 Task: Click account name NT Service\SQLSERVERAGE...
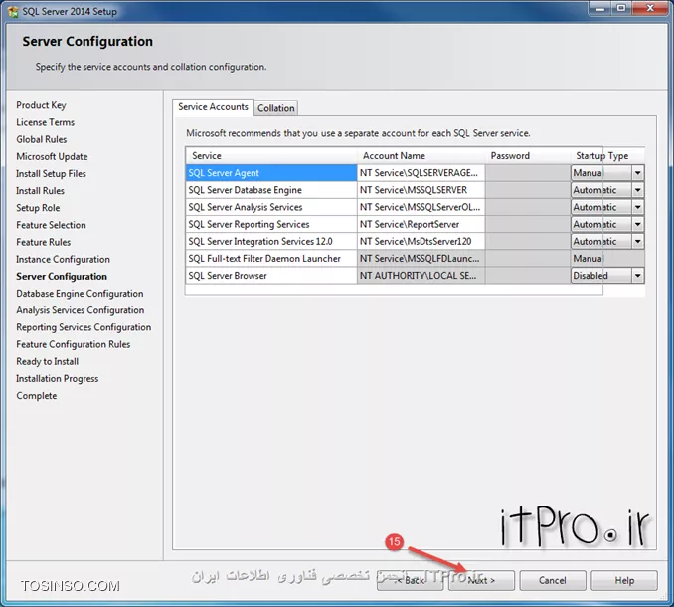coord(421,173)
